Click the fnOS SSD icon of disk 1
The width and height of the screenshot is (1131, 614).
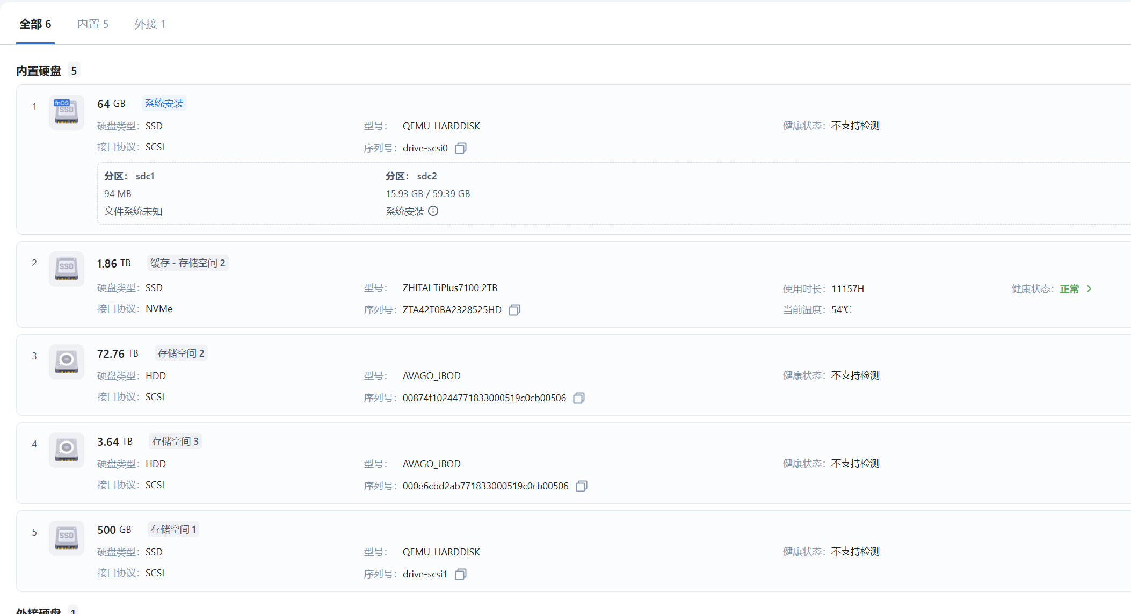point(67,112)
